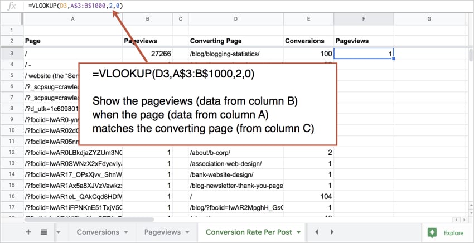Select column G header

429,19
